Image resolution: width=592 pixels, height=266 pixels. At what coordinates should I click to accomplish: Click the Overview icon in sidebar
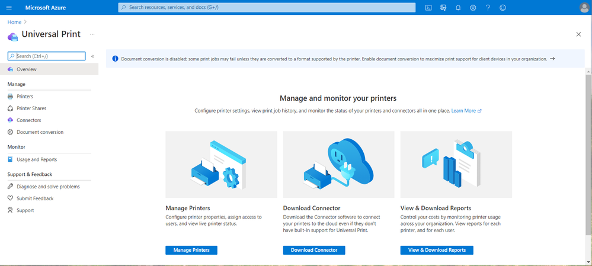tap(10, 69)
